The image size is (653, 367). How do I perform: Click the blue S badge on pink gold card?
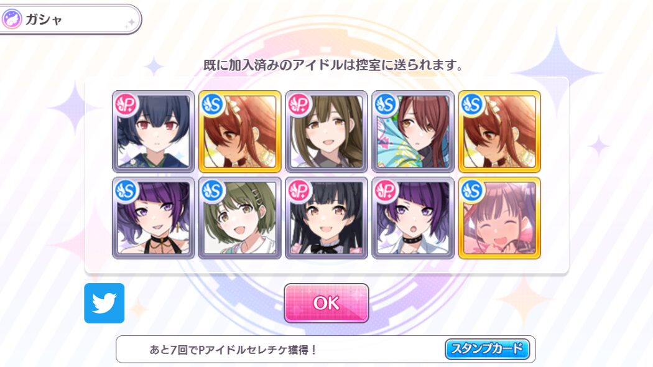click(473, 191)
